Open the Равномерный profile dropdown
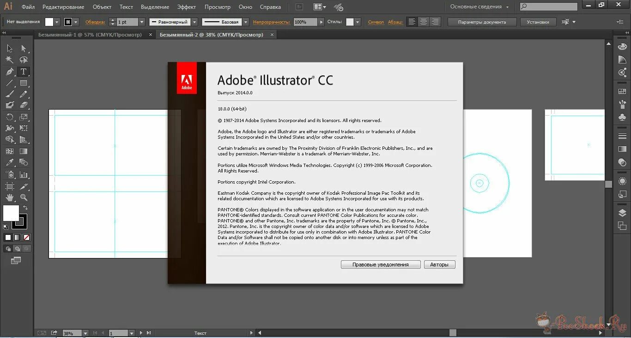This screenshot has width=631, height=338. [x=194, y=22]
